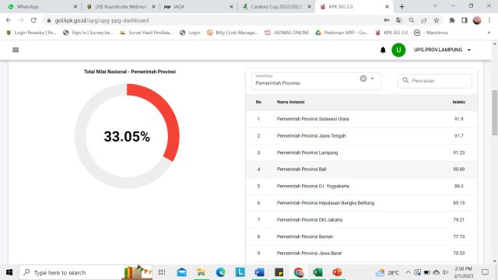The width and height of the screenshot is (498, 280).
Task: Clear the Klasifikasi selection
Action: click(x=363, y=79)
